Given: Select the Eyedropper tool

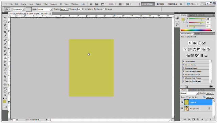Looking at the screenshot, I should click(x=5, y=36).
